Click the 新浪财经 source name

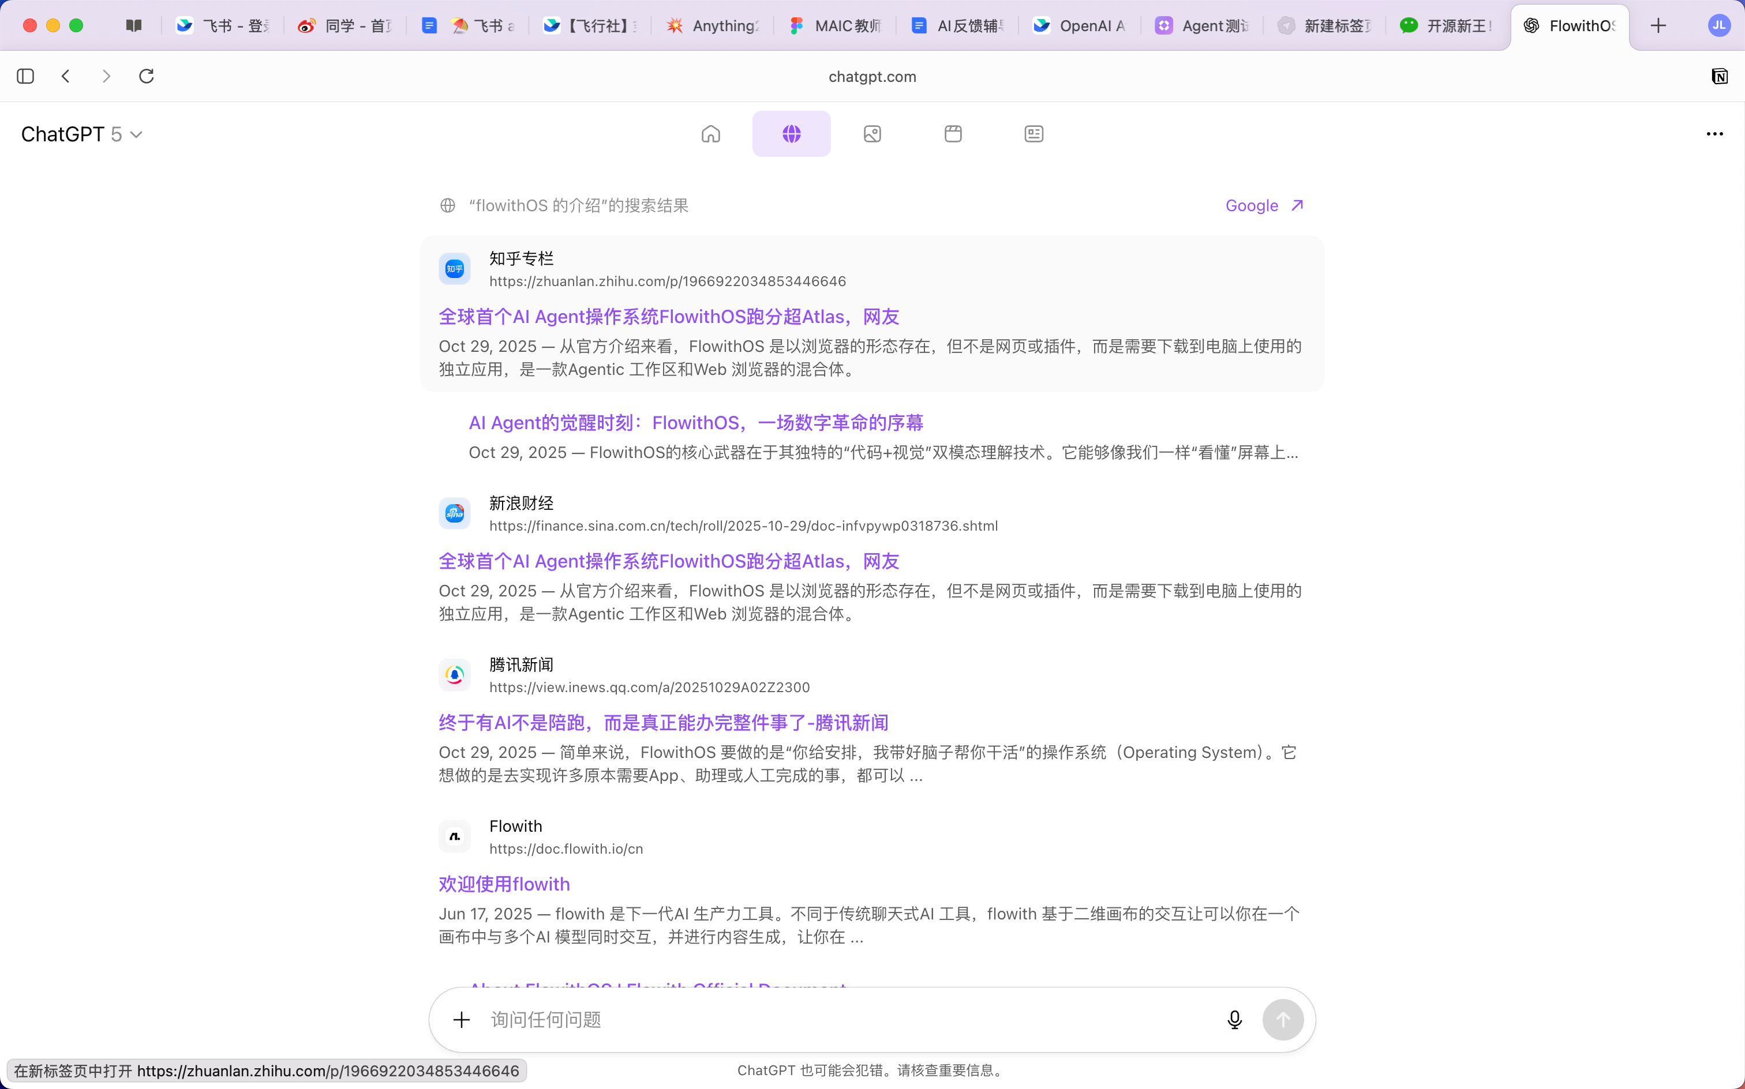pos(521,503)
